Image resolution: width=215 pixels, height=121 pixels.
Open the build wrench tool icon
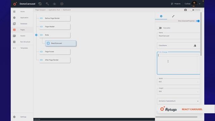pos(47,4)
